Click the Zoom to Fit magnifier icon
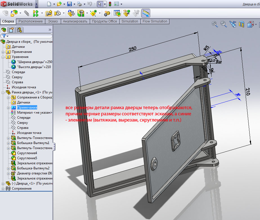The width and height of the screenshot is (260, 220). coord(215,24)
